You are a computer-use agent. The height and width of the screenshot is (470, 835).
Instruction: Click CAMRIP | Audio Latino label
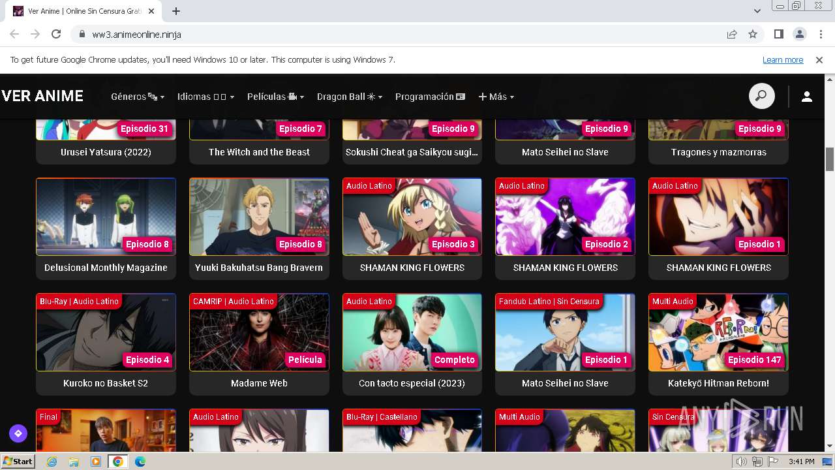[234, 302]
